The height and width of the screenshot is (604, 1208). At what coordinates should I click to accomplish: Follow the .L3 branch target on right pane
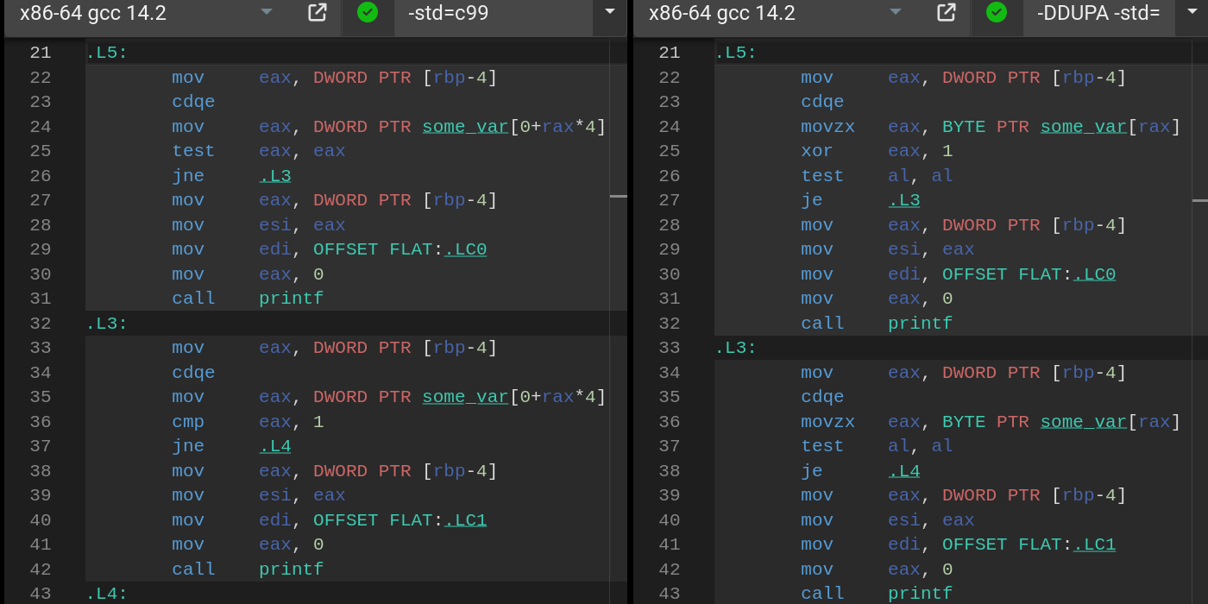[x=904, y=199]
